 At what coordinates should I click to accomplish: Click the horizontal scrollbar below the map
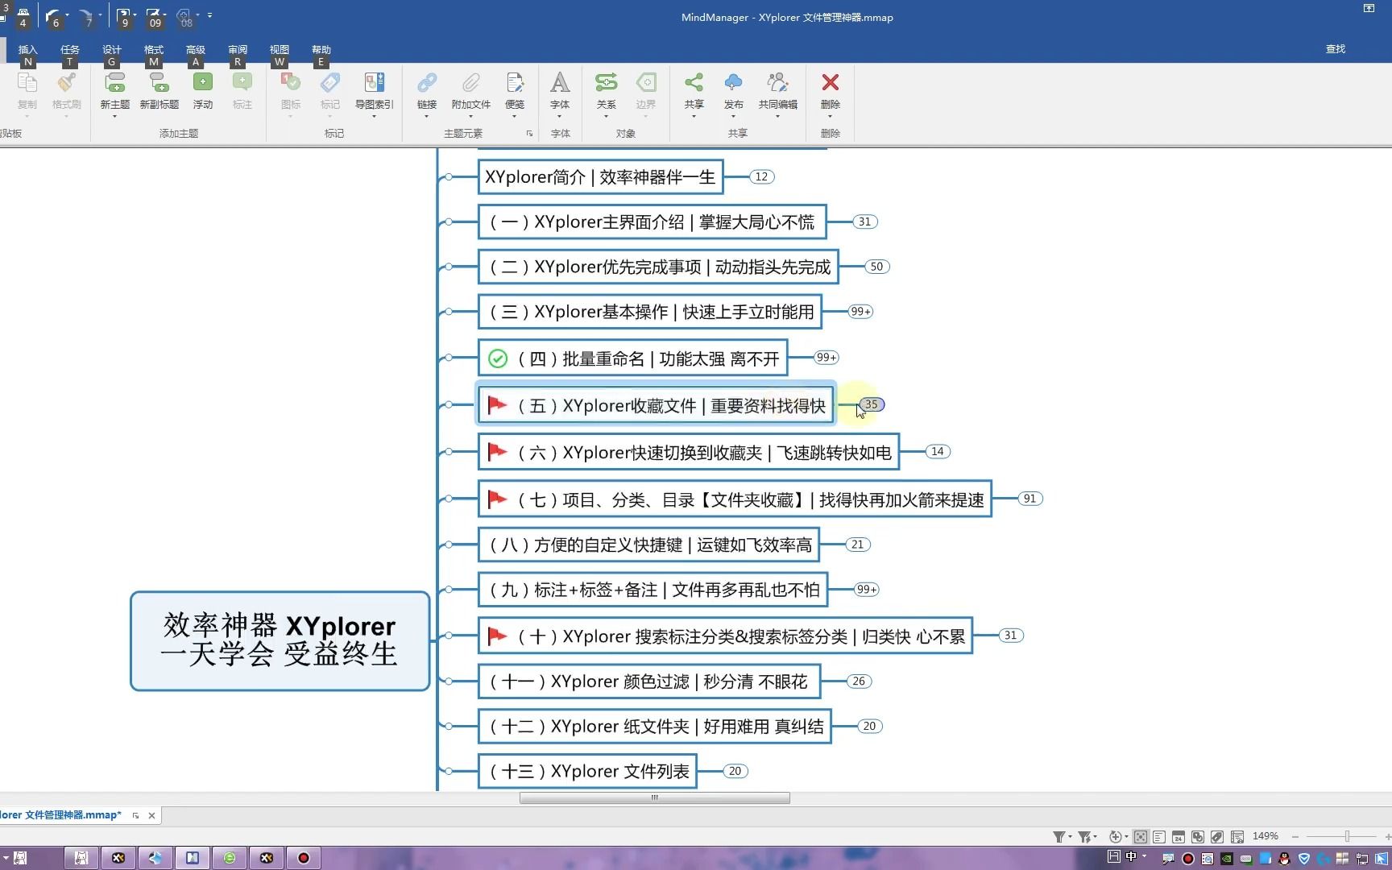654,797
